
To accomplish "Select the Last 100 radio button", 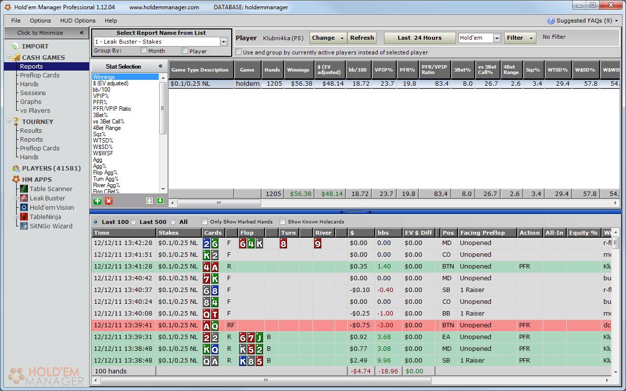I will pyautogui.click(x=96, y=222).
